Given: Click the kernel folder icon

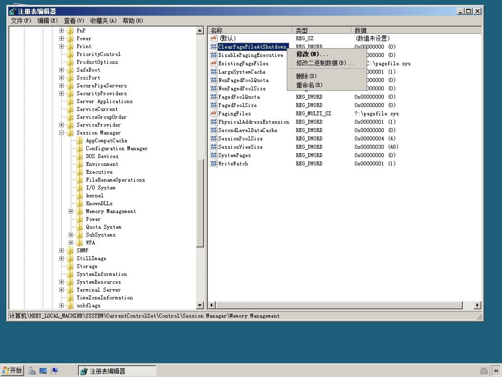Looking at the screenshot, I should (x=80, y=195).
